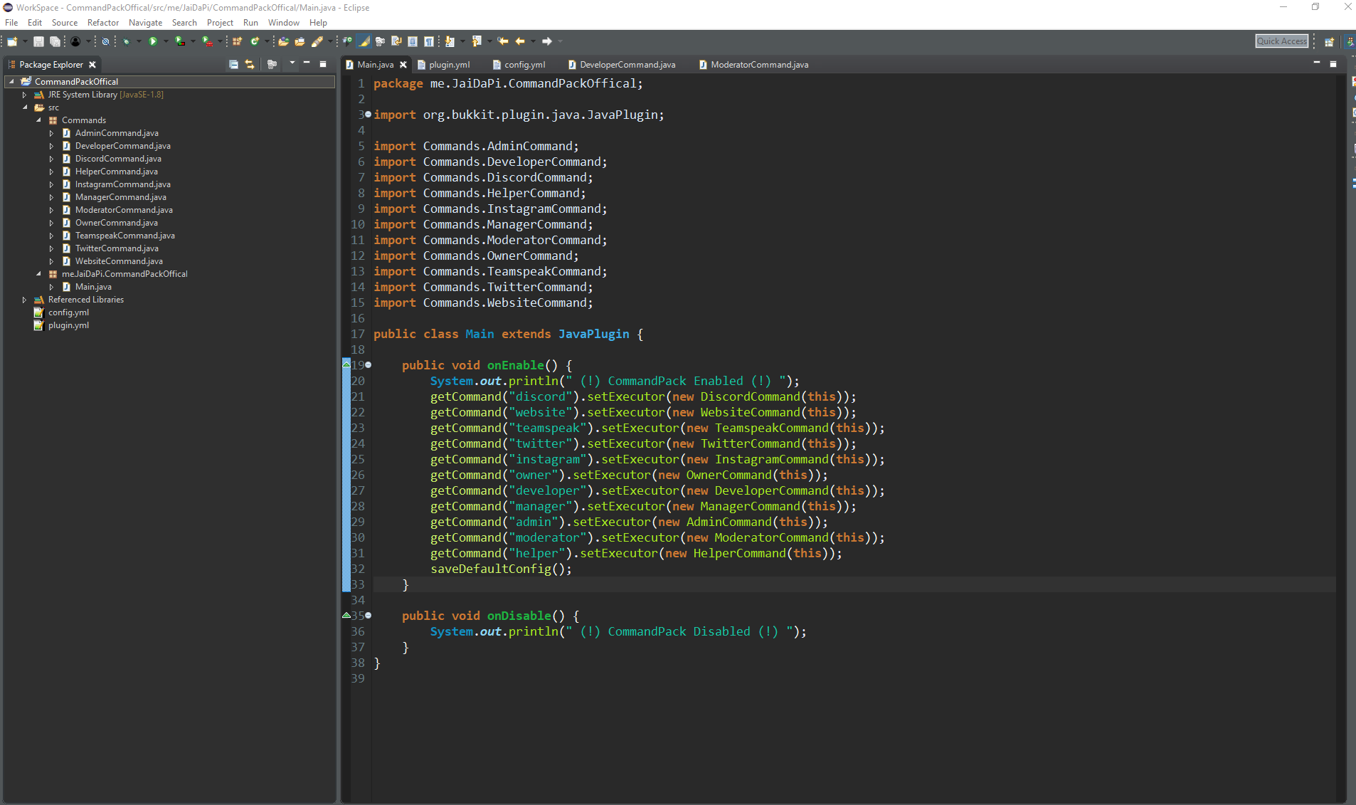Click Collapse All in Package Explorer
This screenshot has height=805, width=1356.
pos(233,65)
